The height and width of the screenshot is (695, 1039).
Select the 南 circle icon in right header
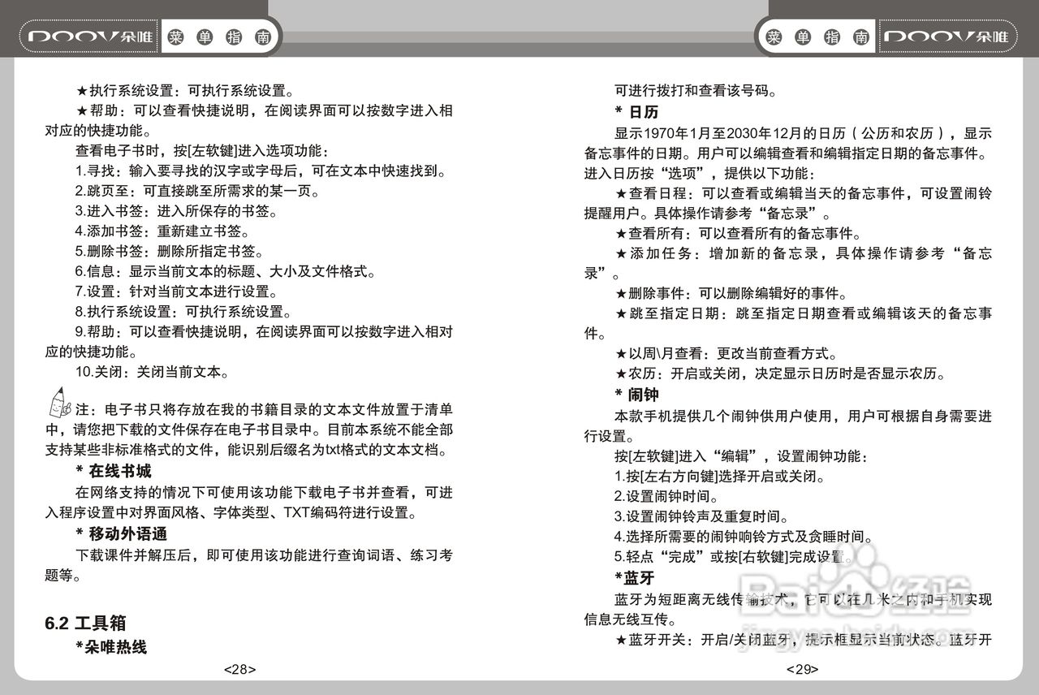click(860, 36)
